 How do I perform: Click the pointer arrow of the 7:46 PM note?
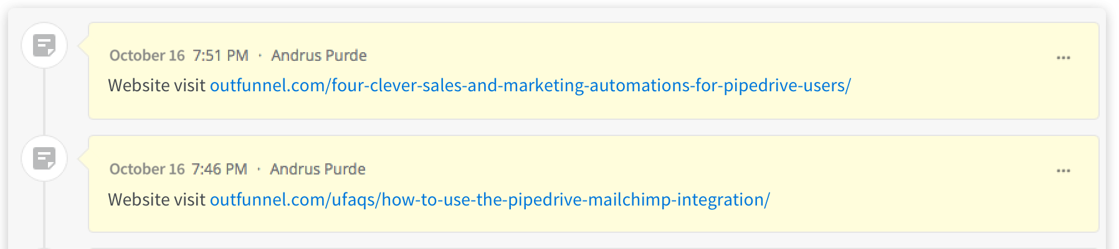(x=83, y=158)
